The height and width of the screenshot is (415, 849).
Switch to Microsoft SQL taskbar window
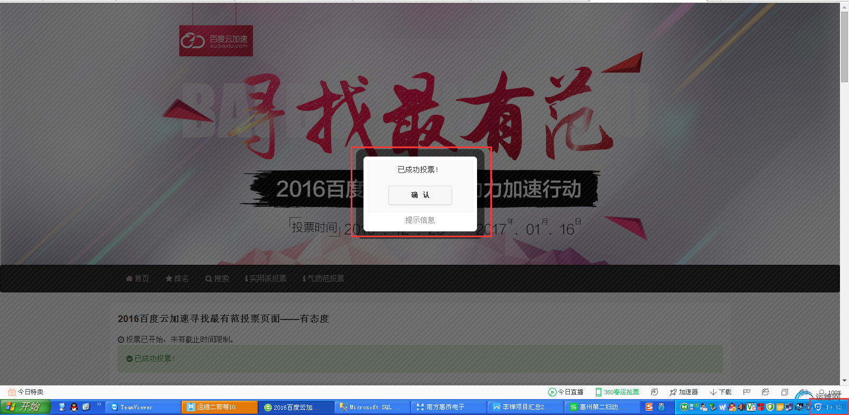tap(373, 407)
